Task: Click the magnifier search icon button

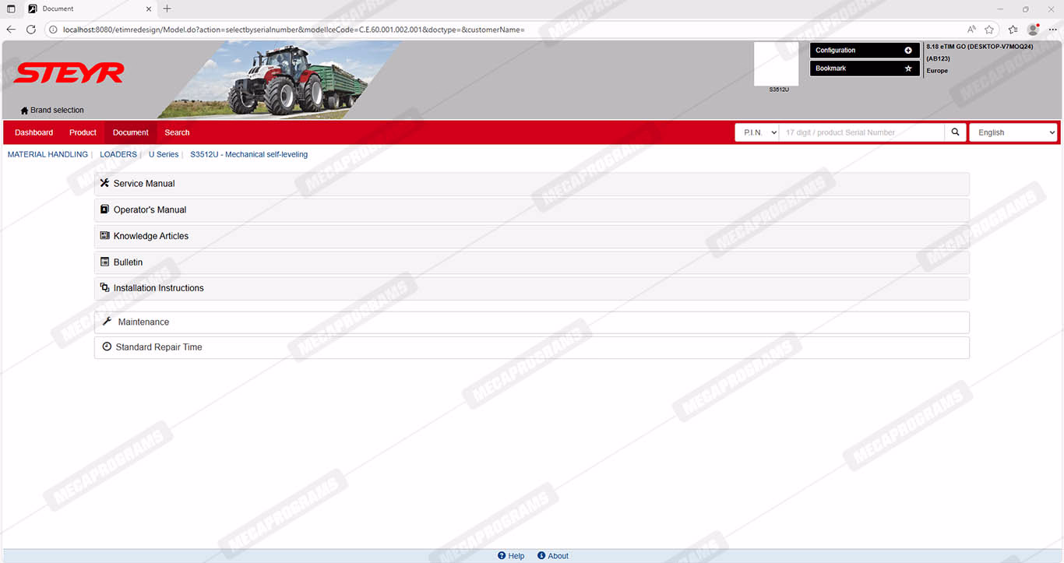Action: pyautogui.click(x=955, y=132)
